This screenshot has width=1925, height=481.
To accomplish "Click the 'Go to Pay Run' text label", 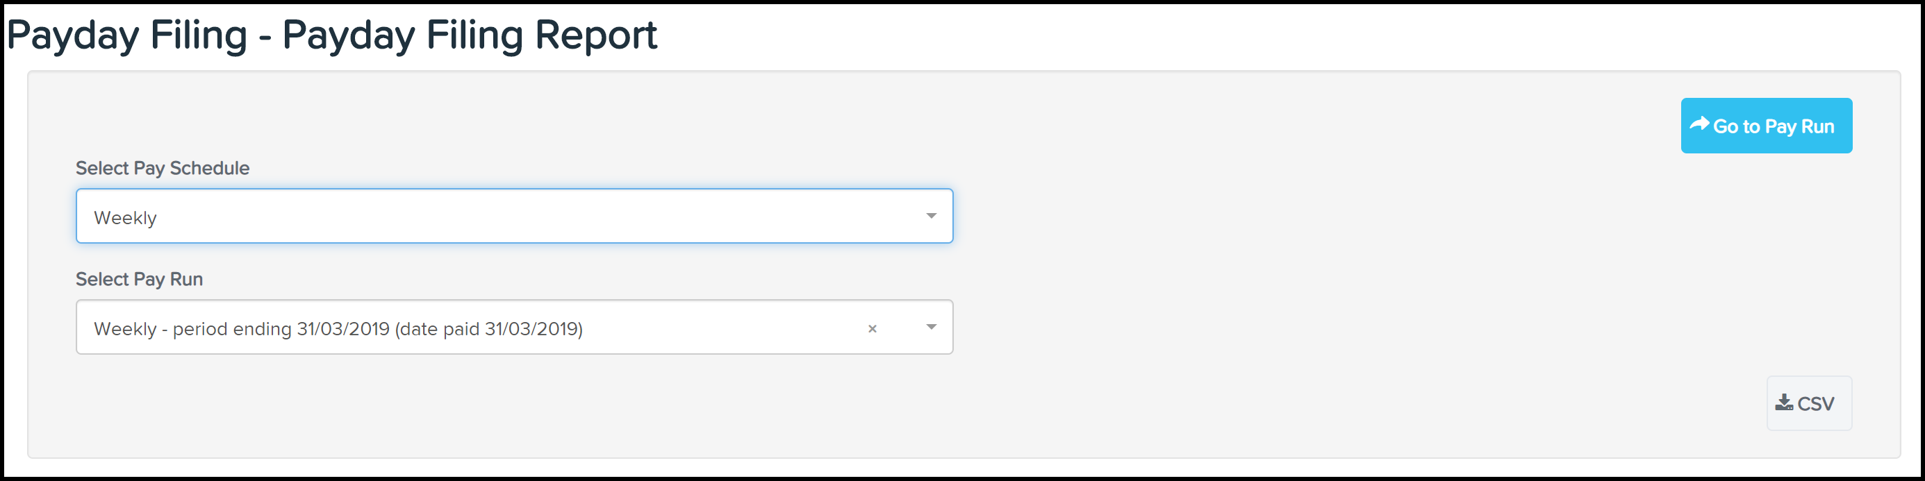I will coord(1774,126).
